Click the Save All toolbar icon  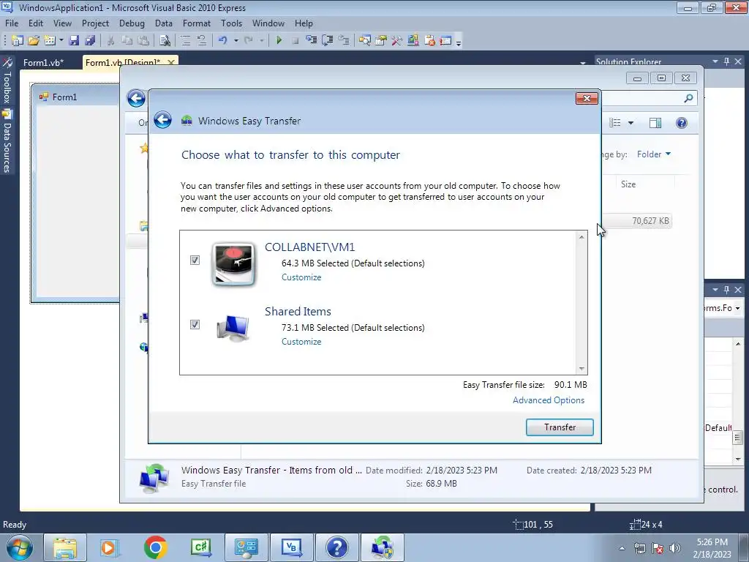(x=90, y=41)
